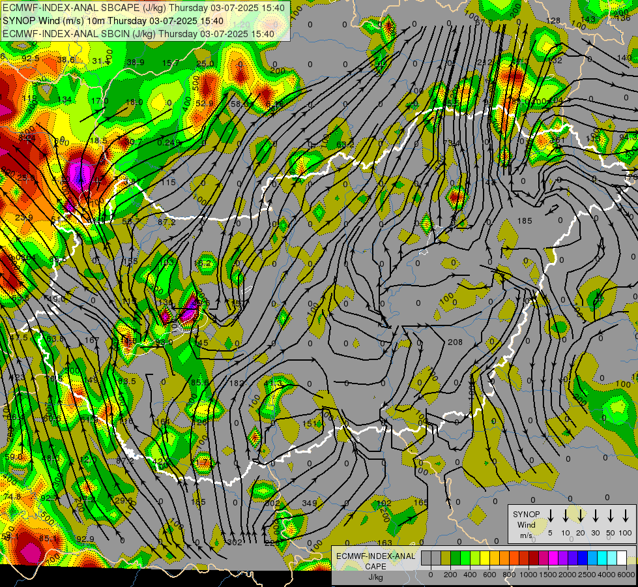Viewport: 638px width, 587px height.
Task: Click the map value 208
Action: tap(455, 342)
